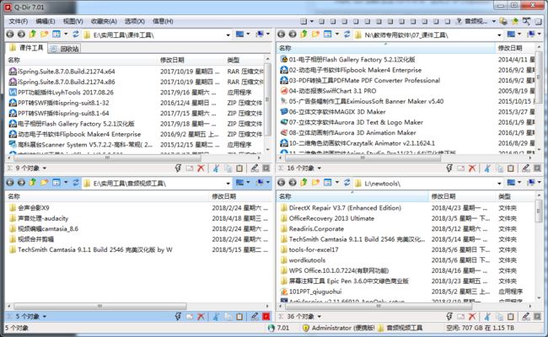Select the 课件工具 tab
This screenshot has height=337, width=548.
coord(27,48)
